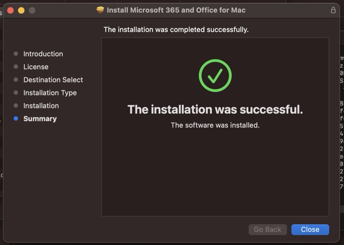The image size is (344, 245).
Task: Minimize the installer with the yellow button
Action: click(21, 10)
